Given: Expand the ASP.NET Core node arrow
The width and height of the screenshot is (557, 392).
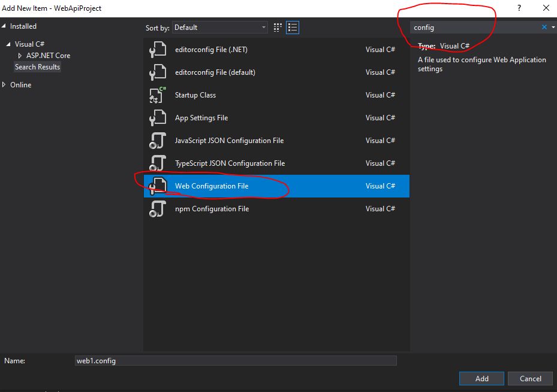Looking at the screenshot, I should coord(20,56).
